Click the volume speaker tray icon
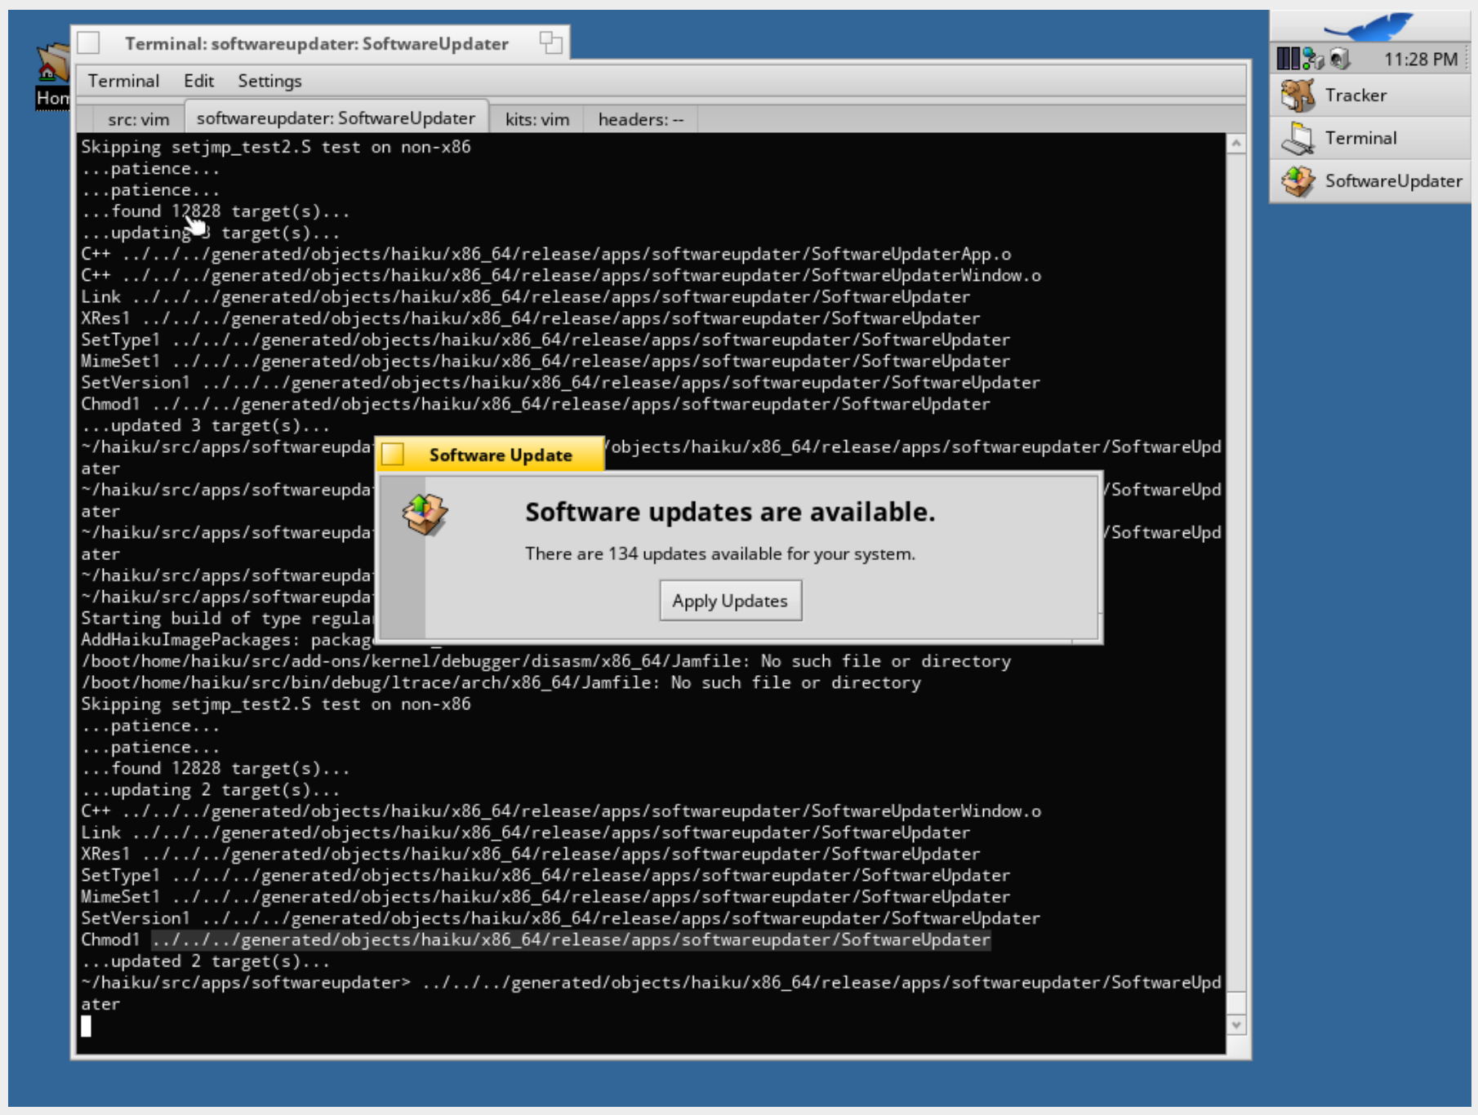The width and height of the screenshot is (1478, 1115). coord(1339,59)
